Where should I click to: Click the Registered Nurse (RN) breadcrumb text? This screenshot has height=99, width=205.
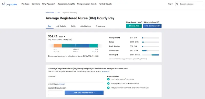tap(70, 13)
